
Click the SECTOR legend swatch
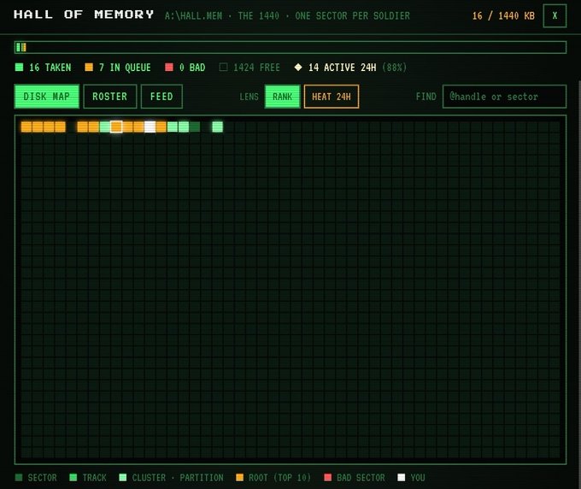(19, 478)
